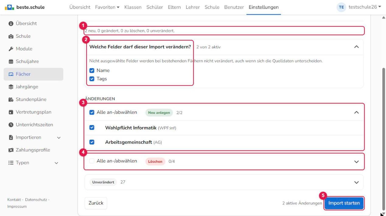The height and width of the screenshot is (216, 386).
Task: Go to Benutzer in top navigation
Action: click(x=234, y=7)
